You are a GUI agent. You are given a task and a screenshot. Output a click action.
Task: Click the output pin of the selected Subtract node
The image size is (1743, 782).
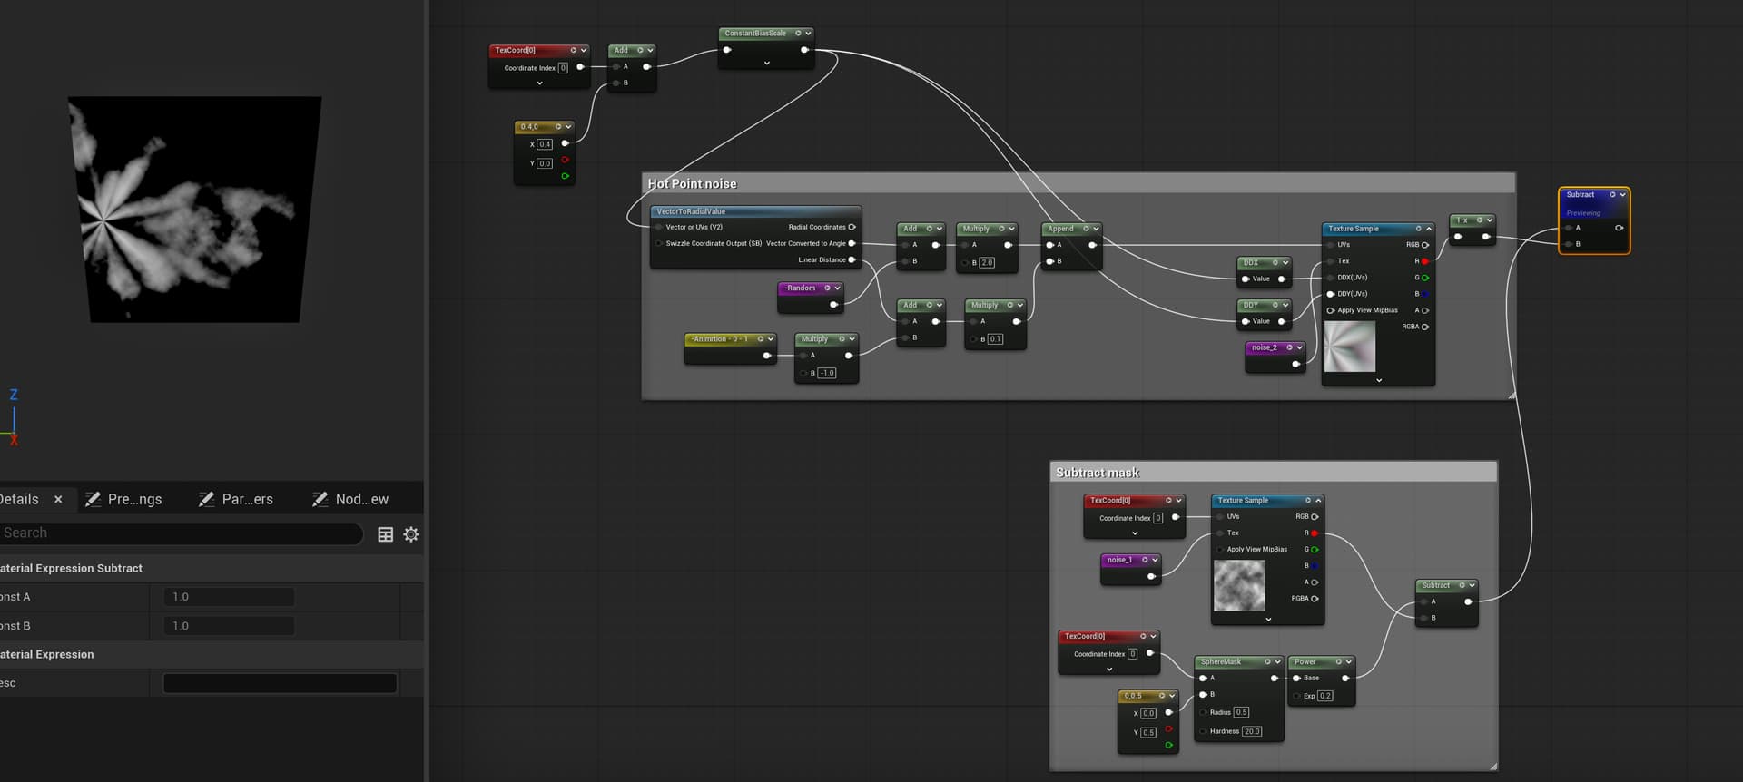click(x=1619, y=228)
